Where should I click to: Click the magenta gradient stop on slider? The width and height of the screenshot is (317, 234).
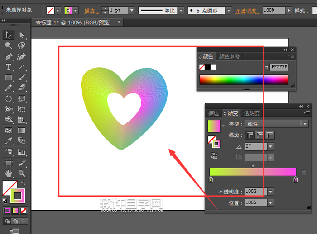pos(295,179)
